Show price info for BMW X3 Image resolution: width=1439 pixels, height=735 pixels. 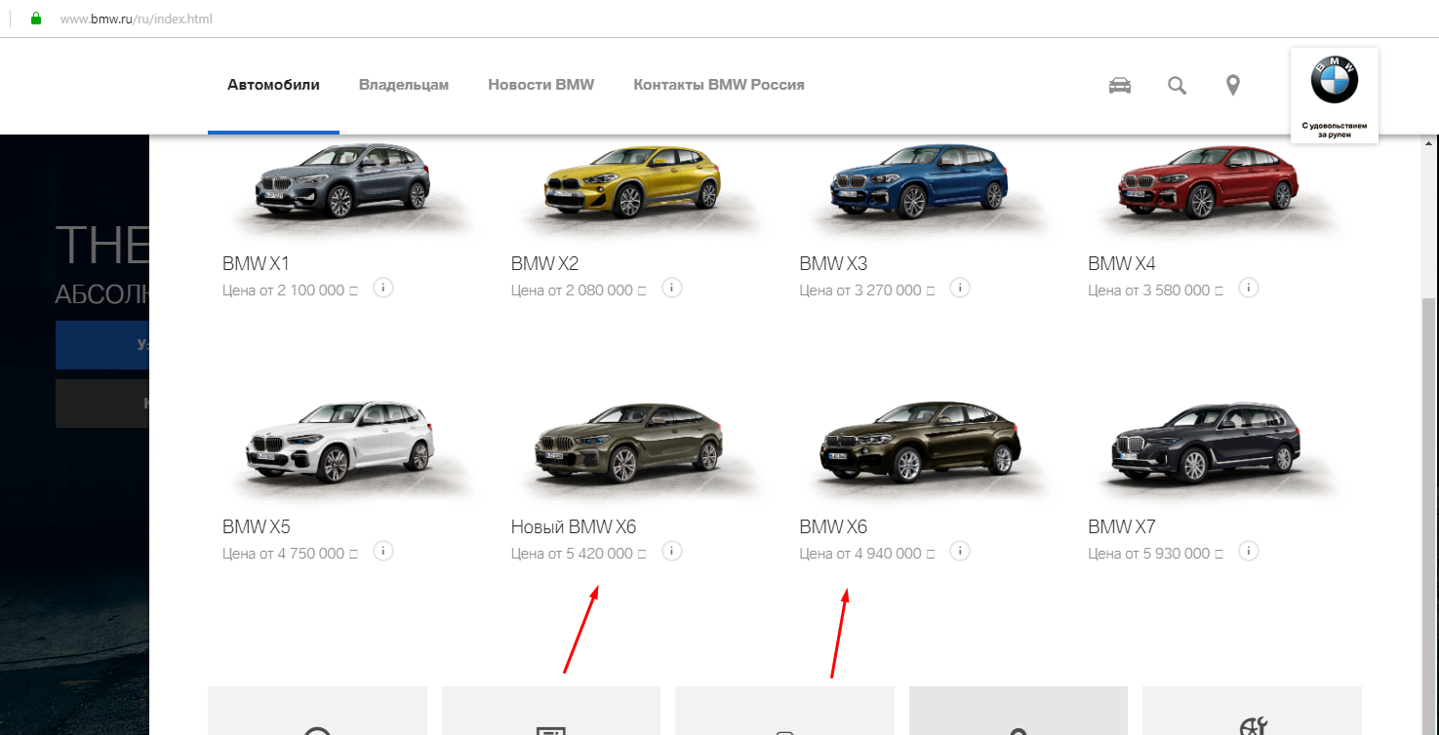pyautogui.click(x=960, y=289)
